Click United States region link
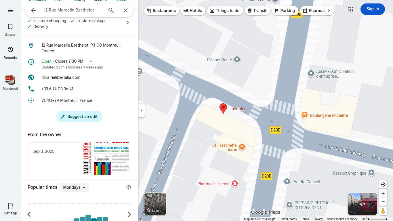393x221 pixels. 288,219
